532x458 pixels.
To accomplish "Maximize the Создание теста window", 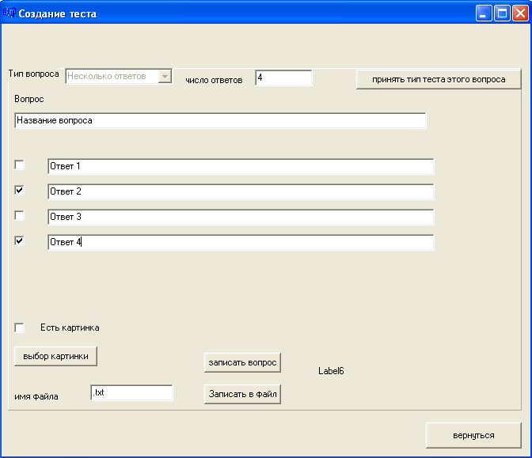I will pyautogui.click(x=502, y=13).
